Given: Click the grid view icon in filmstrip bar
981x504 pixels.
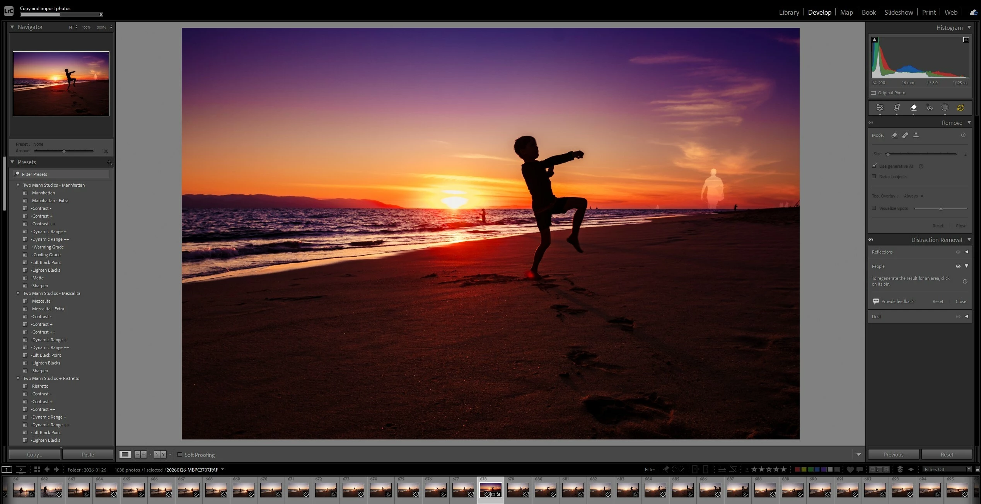Looking at the screenshot, I should pos(37,469).
